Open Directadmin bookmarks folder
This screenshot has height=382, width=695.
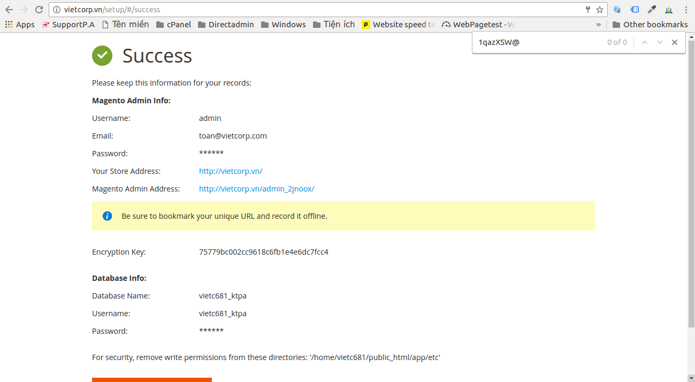[x=226, y=25]
